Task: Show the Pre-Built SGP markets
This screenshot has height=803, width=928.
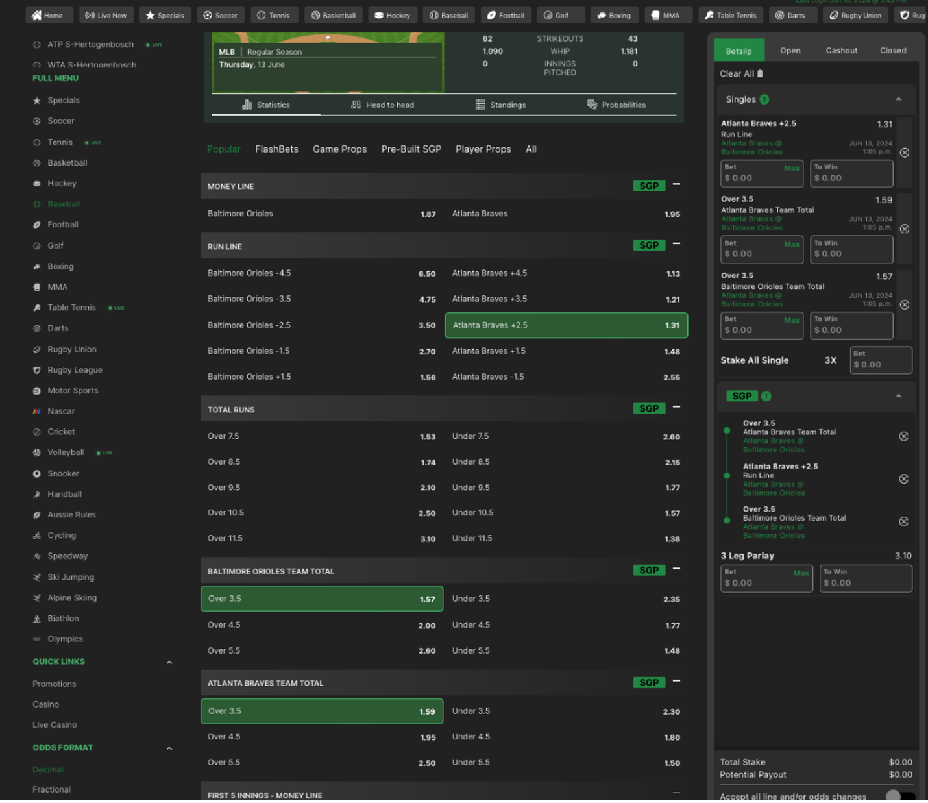Action: pyautogui.click(x=411, y=149)
